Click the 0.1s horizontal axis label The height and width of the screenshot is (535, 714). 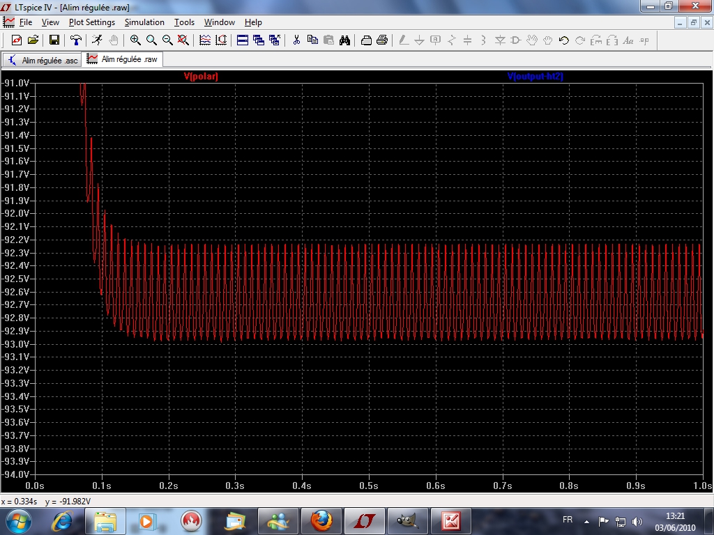(102, 486)
